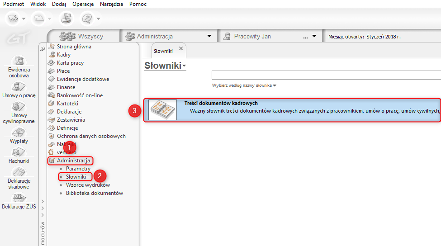
Task: Expand the help icon dropdown arrow
Action: (x=98, y=19)
